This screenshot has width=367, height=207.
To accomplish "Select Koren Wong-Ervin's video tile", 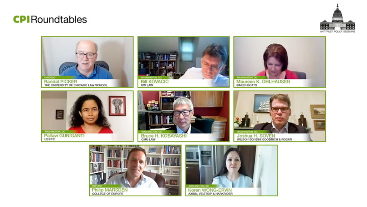I will pos(232,170).
